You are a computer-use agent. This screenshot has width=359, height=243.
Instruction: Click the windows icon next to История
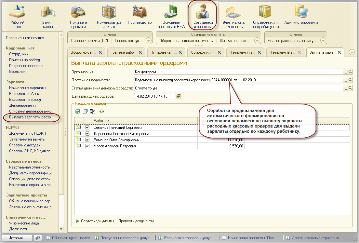[x=38, y=238]
